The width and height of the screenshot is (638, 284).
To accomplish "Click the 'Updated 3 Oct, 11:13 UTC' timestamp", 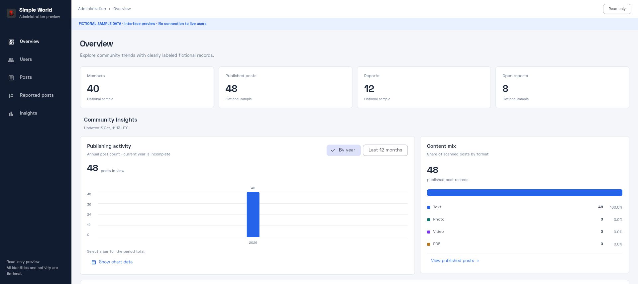I will click(x=106, y=128).
